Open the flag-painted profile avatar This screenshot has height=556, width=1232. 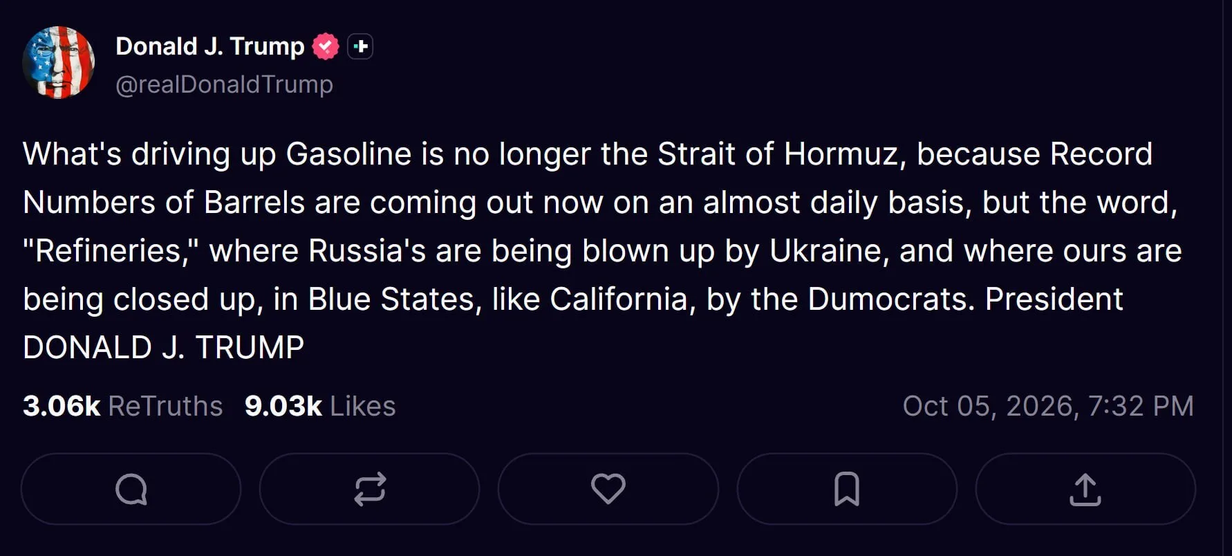pyautogui.click(x=59, y=62)
